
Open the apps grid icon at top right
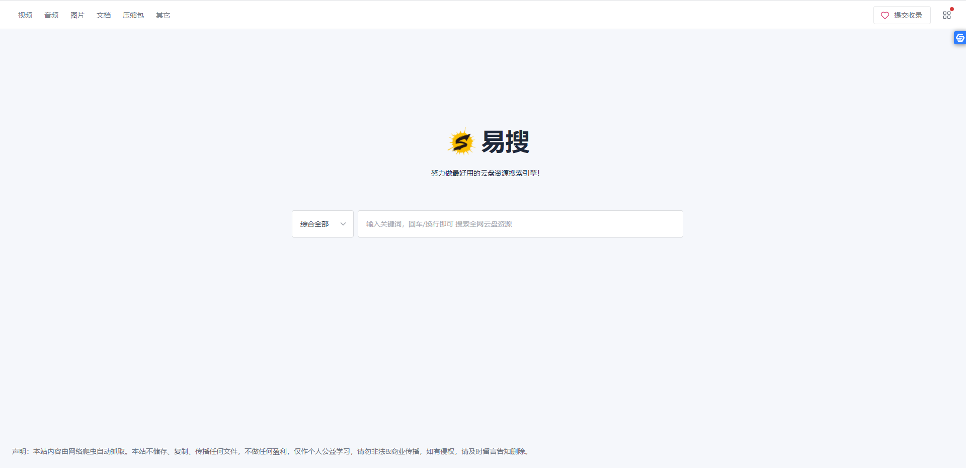point(947,15)
